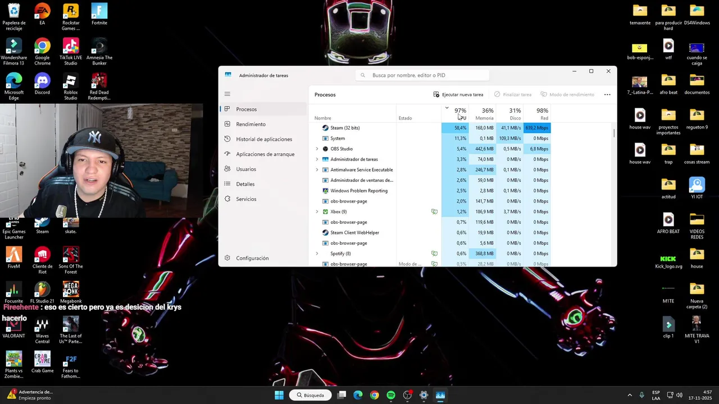
Task: Select the TikTok LIVE Studio icon
Action: [x=71, y=52]
